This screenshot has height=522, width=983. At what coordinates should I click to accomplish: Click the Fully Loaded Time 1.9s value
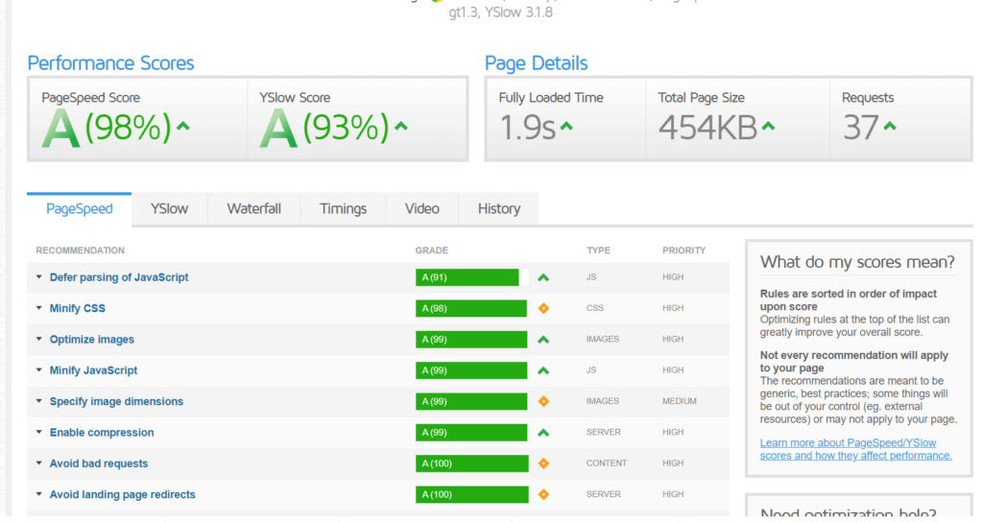527,128
